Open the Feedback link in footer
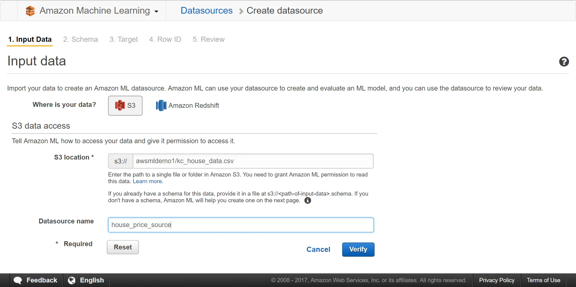Viewport: 576px width, 287px height. (x=42, y=280)
